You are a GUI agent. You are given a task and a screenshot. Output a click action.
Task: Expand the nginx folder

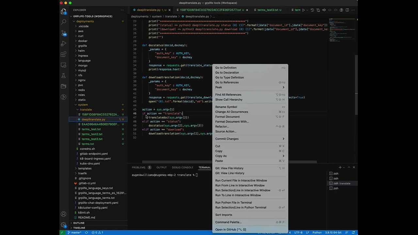click(98, 80)
